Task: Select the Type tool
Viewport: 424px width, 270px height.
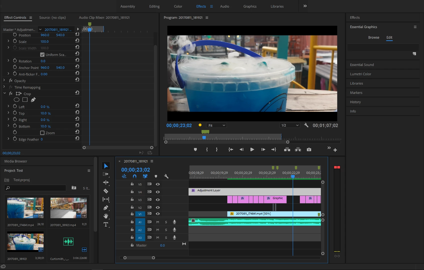Action: 106,224
